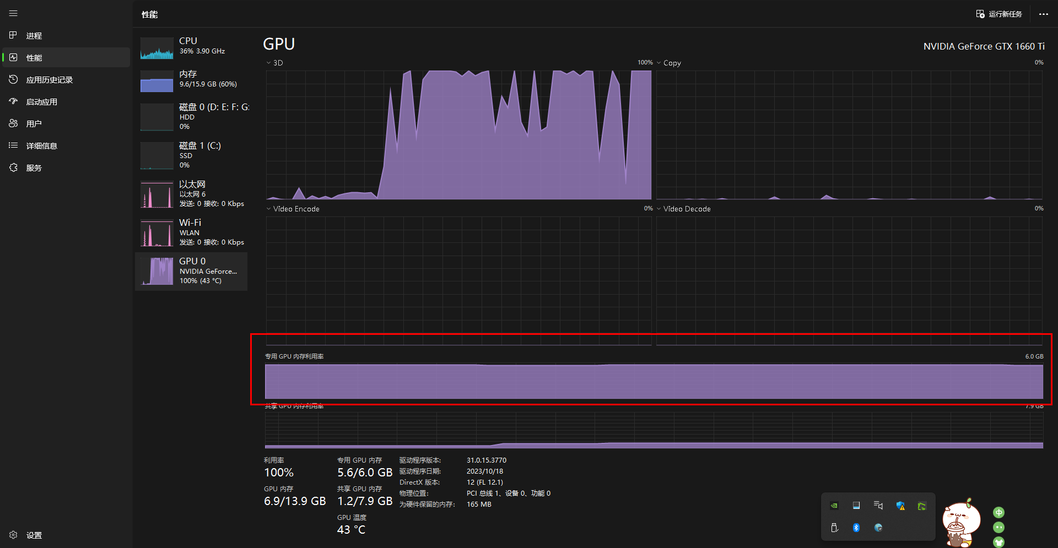Open the 进程 (Processes) page

pos(66,36)
